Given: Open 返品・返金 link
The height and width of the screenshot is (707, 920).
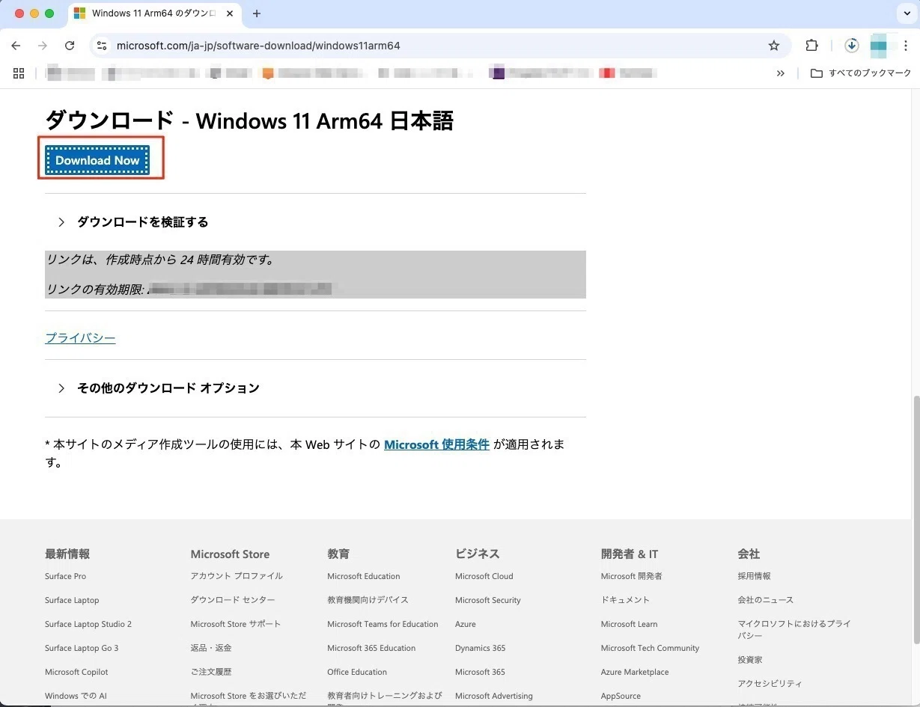Looking at the screenshot, I should [x=211, y=648].
